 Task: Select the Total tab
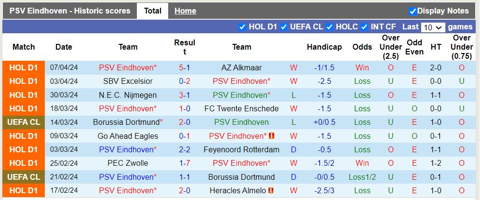(152, 11)
